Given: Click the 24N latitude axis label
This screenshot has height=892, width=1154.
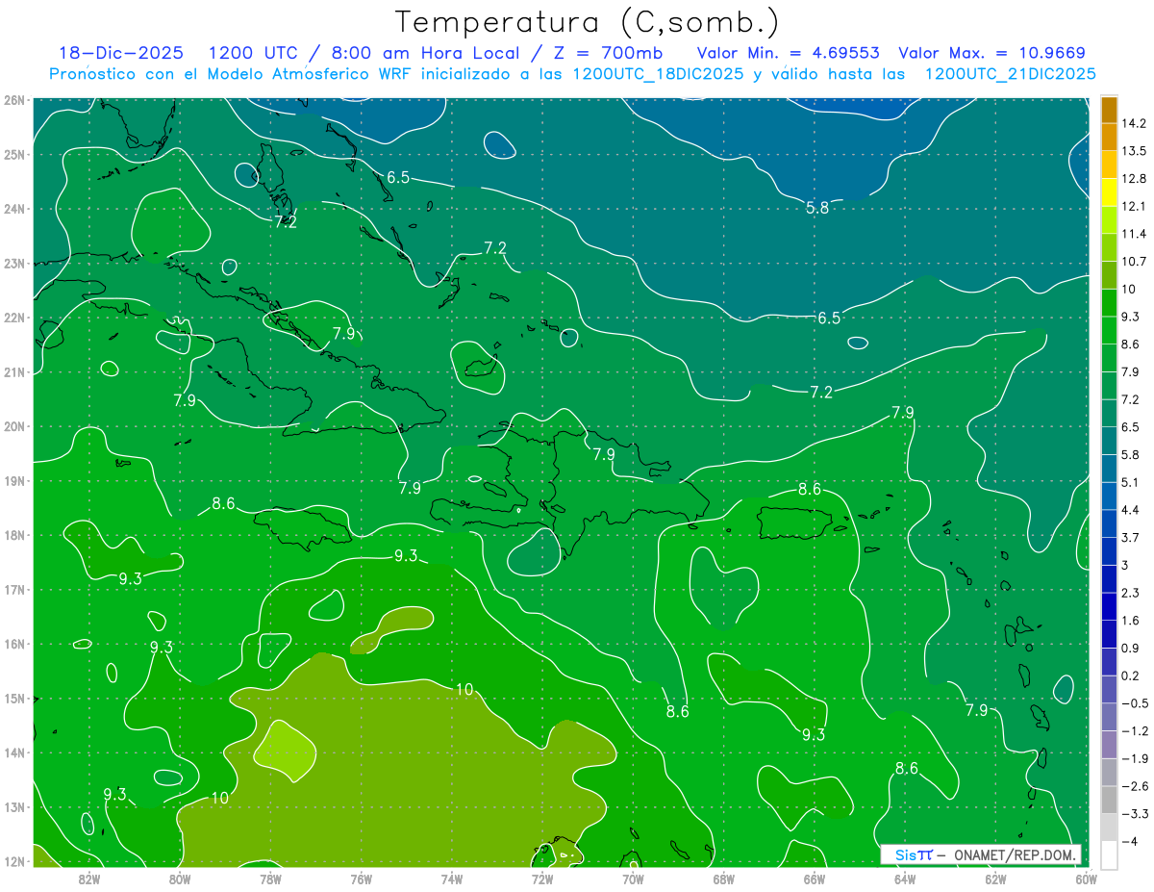Looking at the screenshot, I should click(x=13, y=209).
